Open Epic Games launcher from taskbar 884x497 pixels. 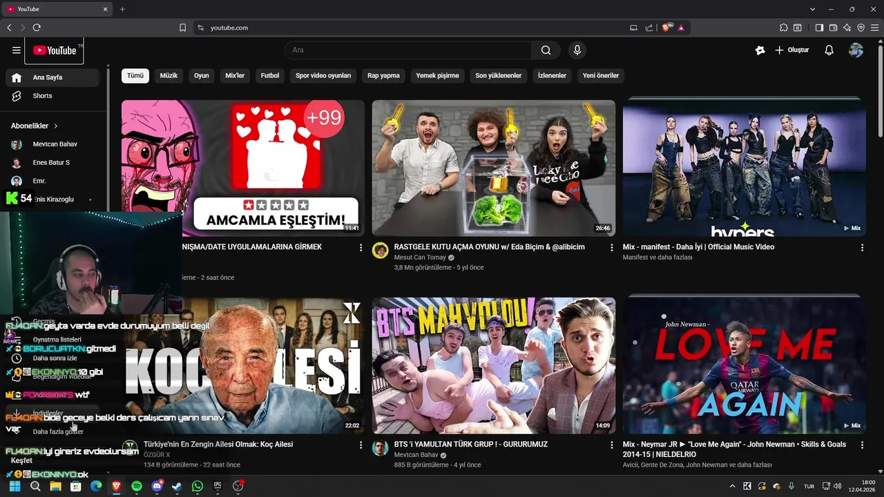coord(218,487)
